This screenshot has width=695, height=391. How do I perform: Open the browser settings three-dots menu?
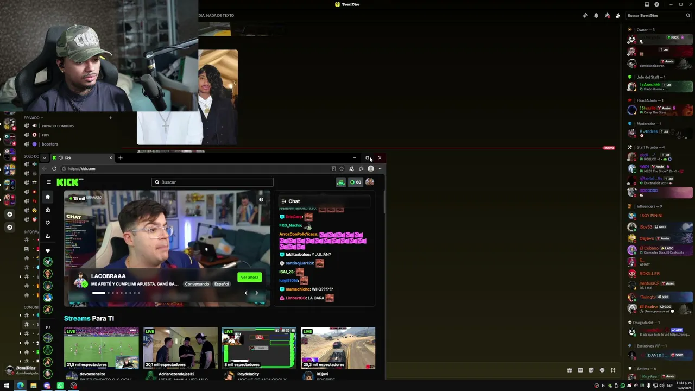380,169
